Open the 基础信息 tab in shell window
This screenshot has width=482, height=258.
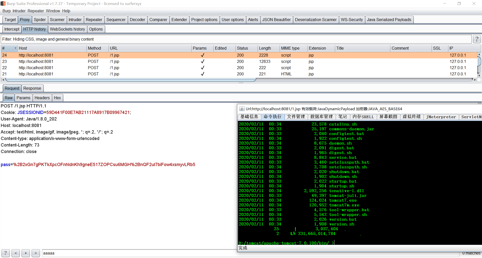coord(249,117)
